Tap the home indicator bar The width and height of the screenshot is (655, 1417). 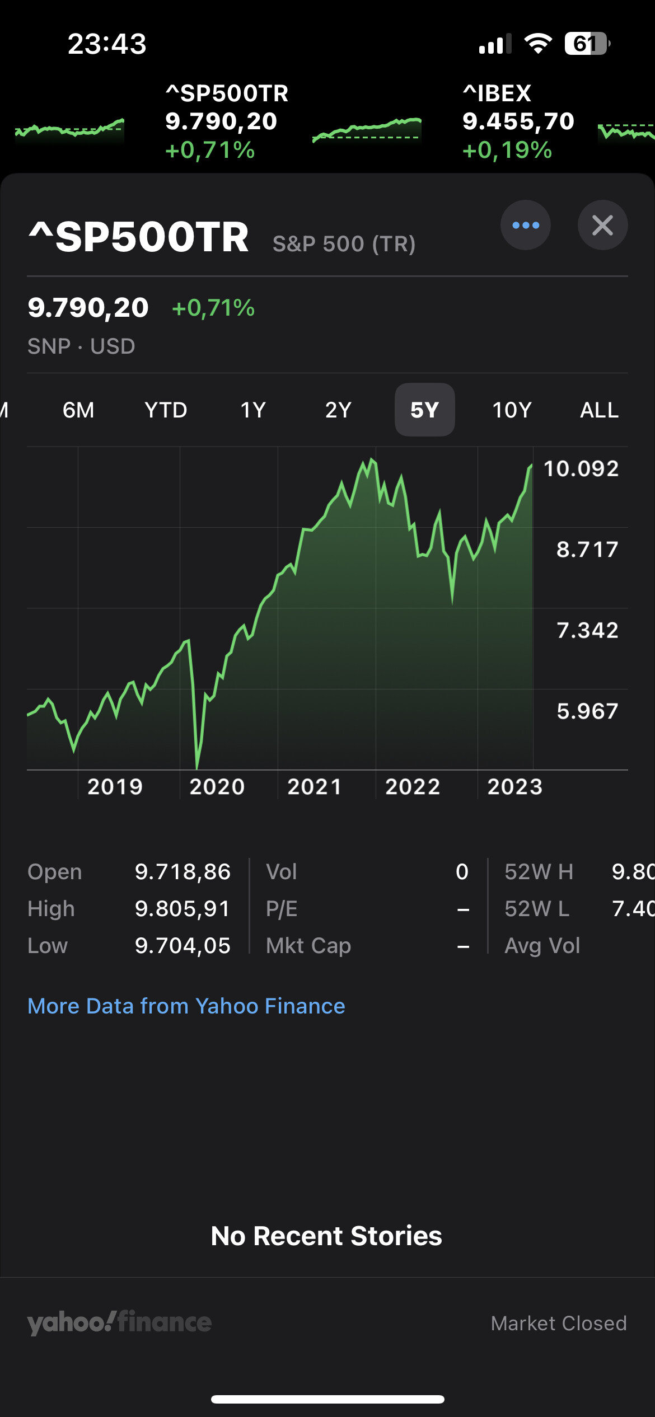pyautogui.click(x=327, y=1399)
